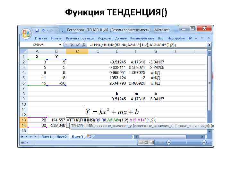231x173 pixels.
Task: Open Excel help question icon
Action: (x=190, y=38)
